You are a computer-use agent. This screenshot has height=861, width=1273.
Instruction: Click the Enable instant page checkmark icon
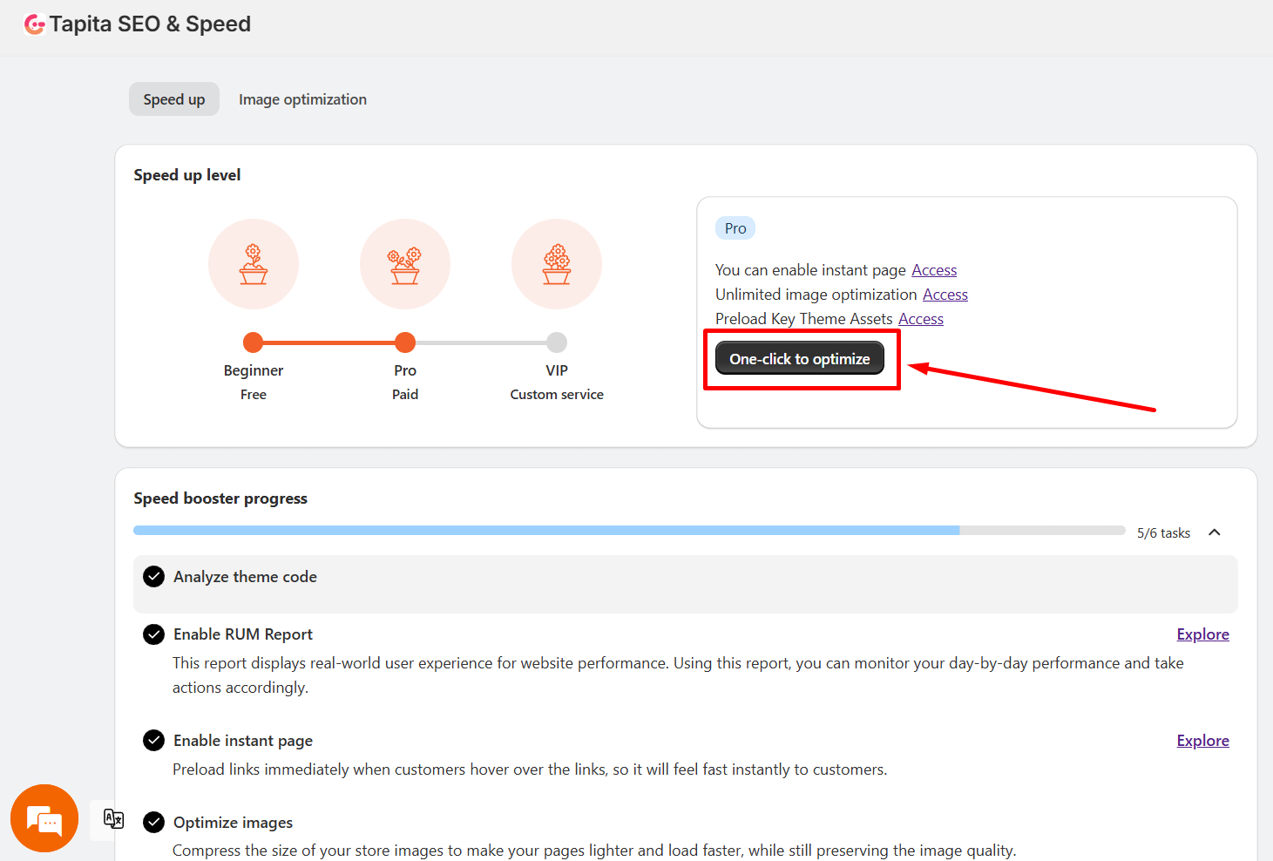coord(153,741)
